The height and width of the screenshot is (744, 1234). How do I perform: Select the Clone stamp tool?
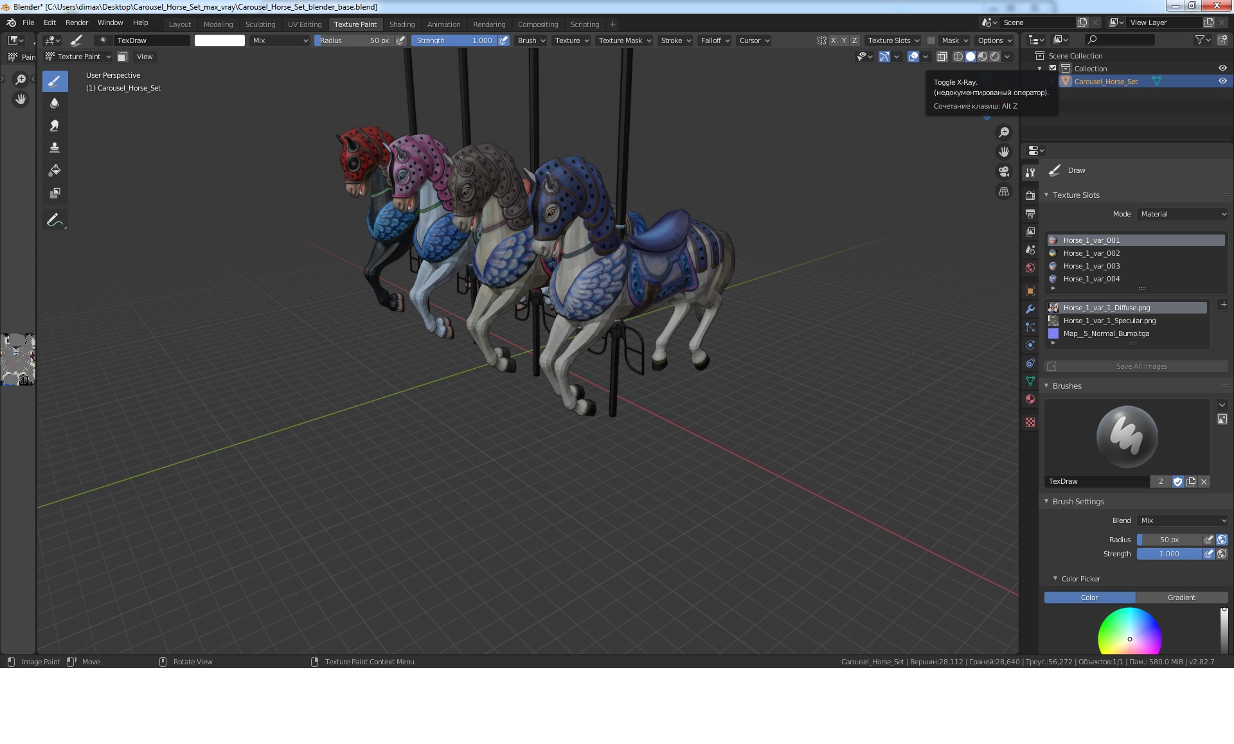click(x=55, y=148)
